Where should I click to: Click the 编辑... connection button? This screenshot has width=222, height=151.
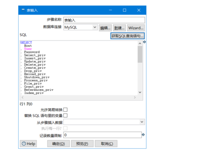point(105,28)
